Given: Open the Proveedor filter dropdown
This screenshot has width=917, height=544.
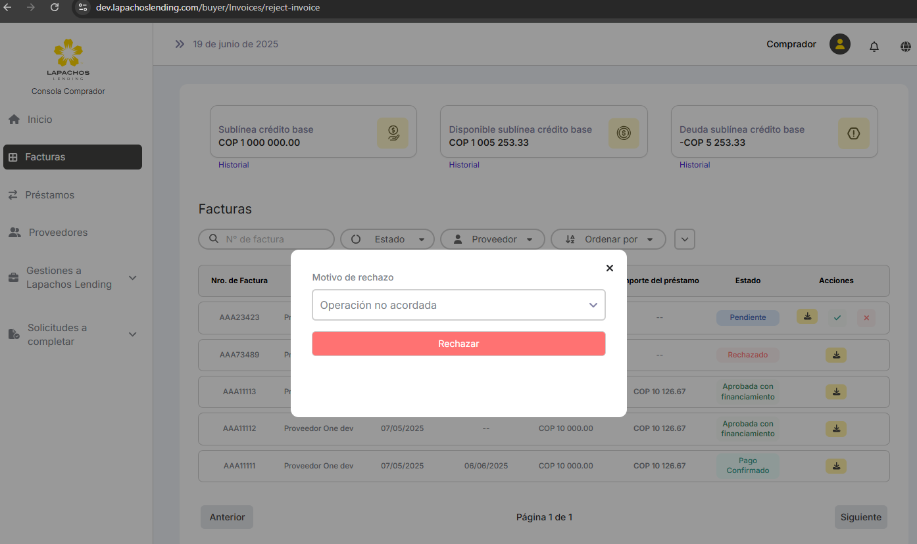Looking at the screenshot, I should click(492, 239).
